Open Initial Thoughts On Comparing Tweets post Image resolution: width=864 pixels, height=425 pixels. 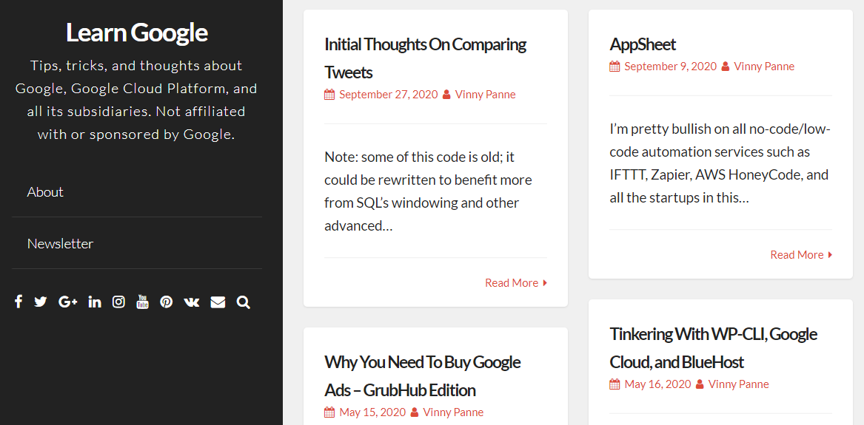tap(426, 58)
